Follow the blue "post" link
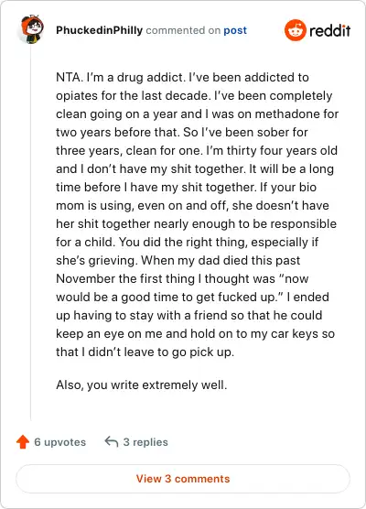 pos(235,30)
